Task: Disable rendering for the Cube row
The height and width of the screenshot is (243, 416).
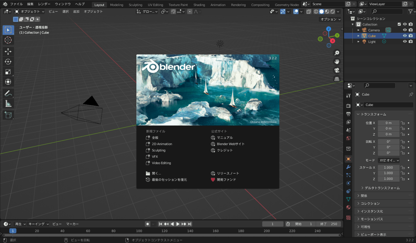Action: 411,36
